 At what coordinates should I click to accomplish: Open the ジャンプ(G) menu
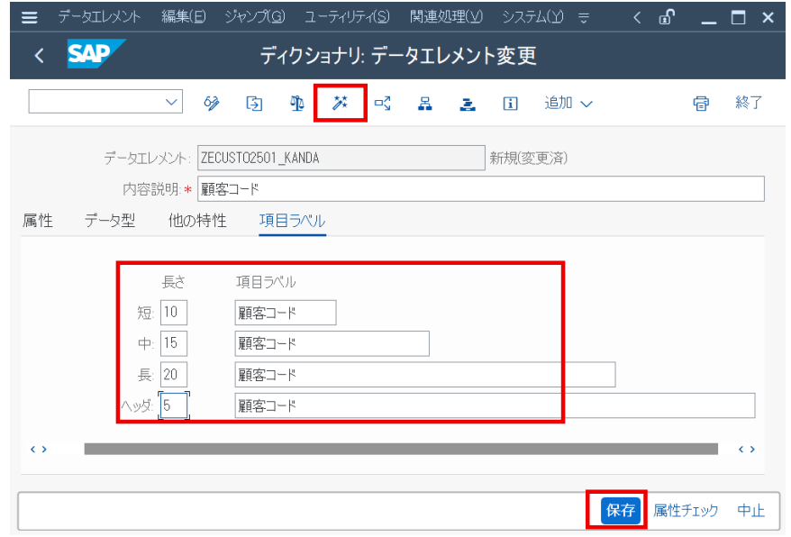(255, 16)
